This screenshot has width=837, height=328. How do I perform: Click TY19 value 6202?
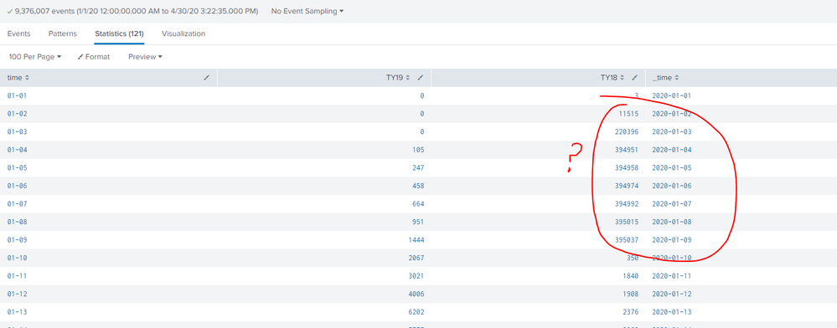[x=416, y=312]
